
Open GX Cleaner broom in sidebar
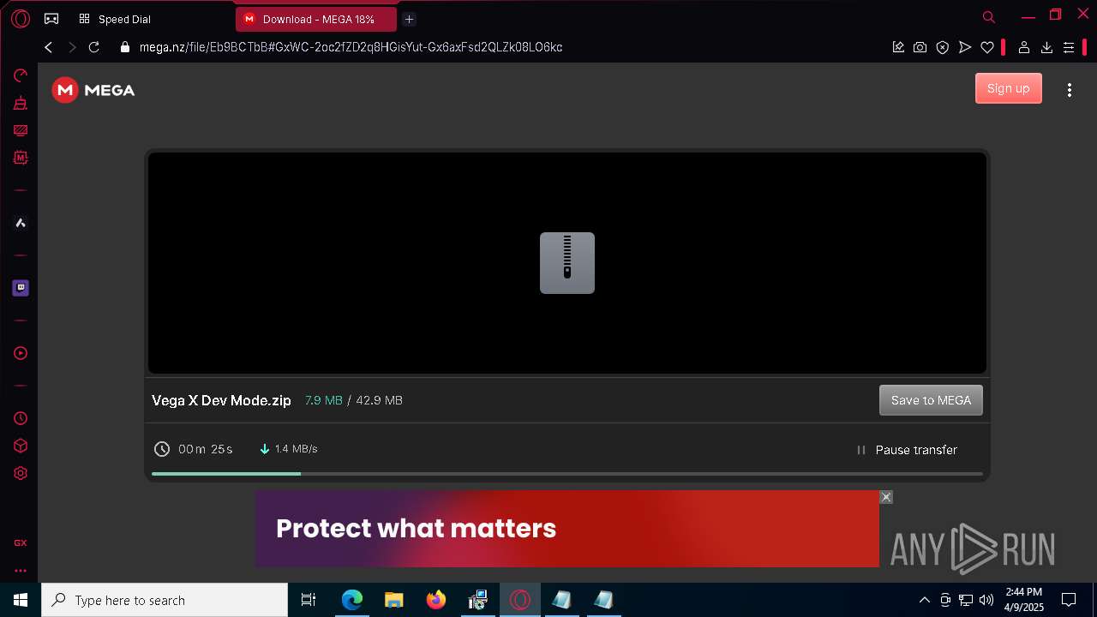[21, 103]
